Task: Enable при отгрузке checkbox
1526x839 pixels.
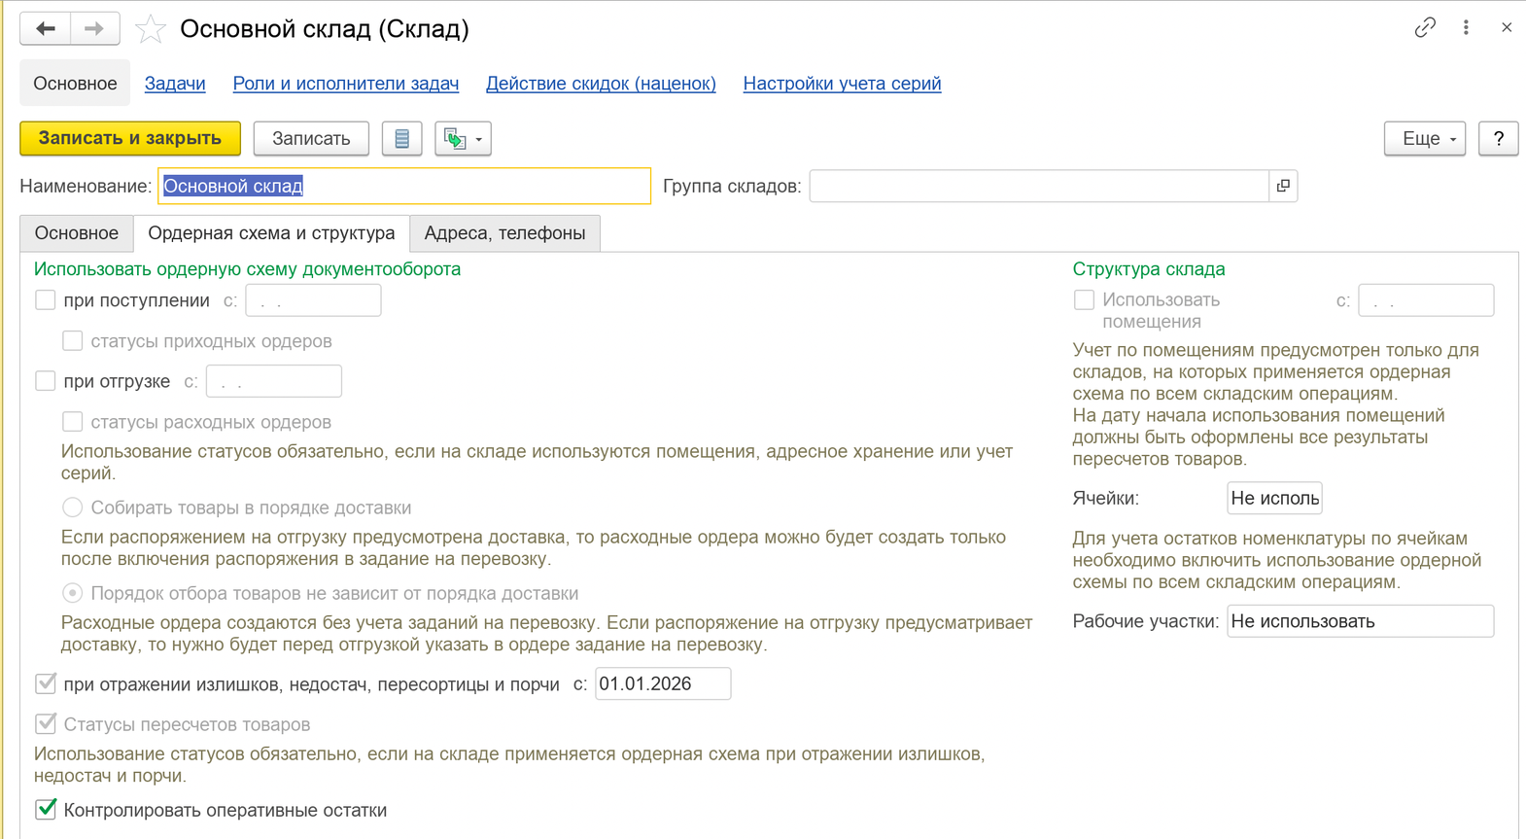Action: (46, 381)
